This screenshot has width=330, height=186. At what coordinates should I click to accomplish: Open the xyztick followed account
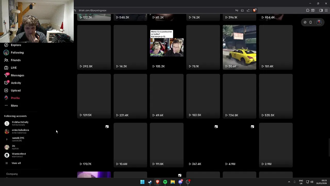[x=15, y=147]
